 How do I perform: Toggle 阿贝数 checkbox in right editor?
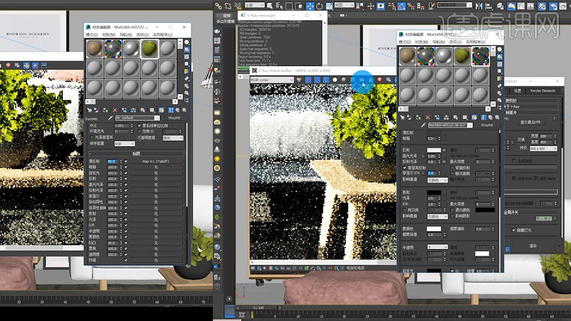(405, 210)
